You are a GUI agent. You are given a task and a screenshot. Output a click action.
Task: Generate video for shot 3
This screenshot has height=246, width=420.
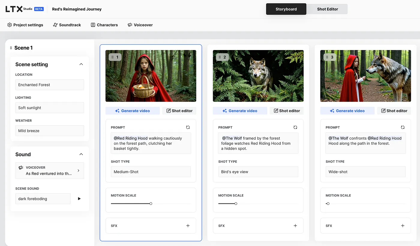coord(347,111)
